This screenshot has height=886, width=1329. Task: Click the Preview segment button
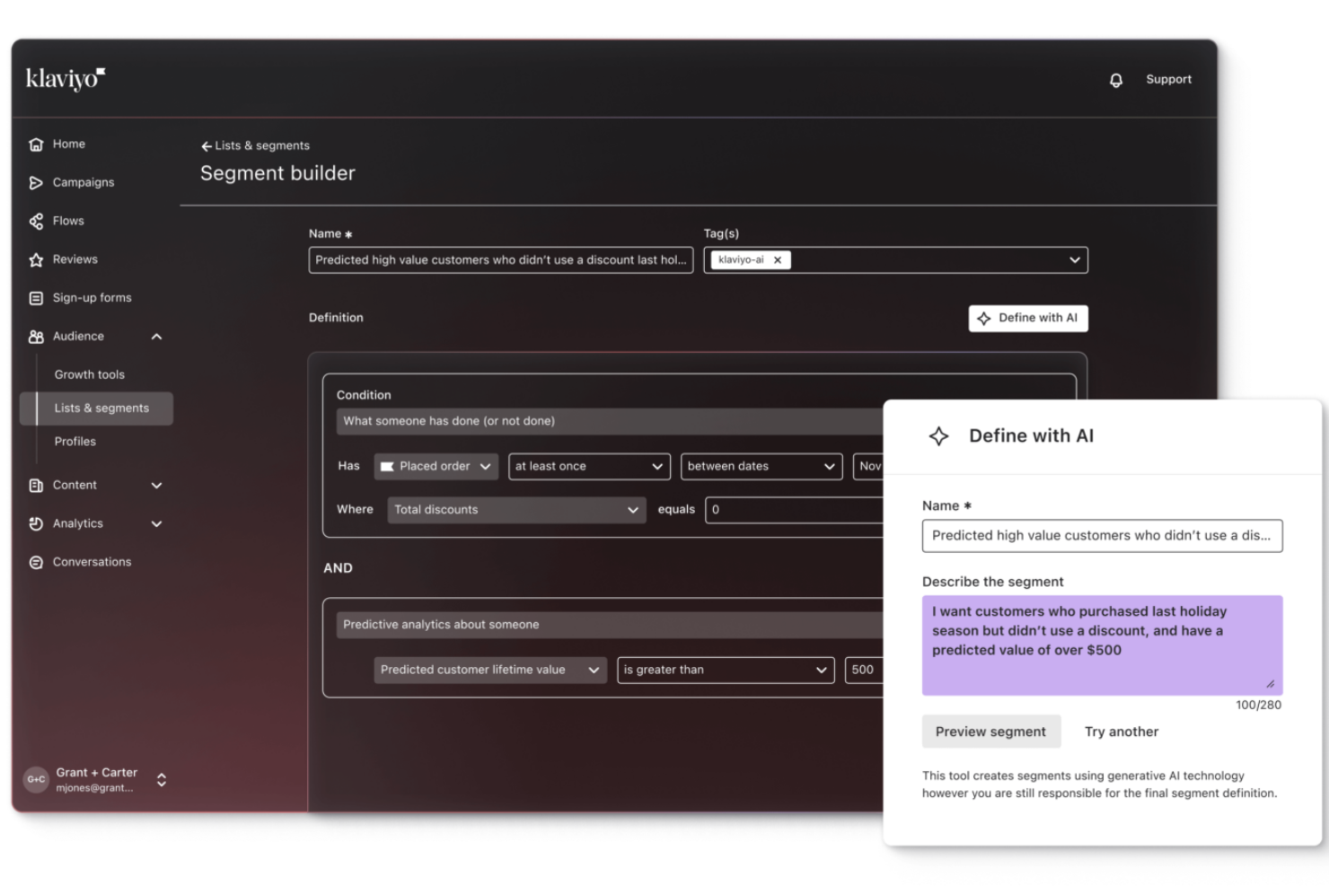[990, 732]
